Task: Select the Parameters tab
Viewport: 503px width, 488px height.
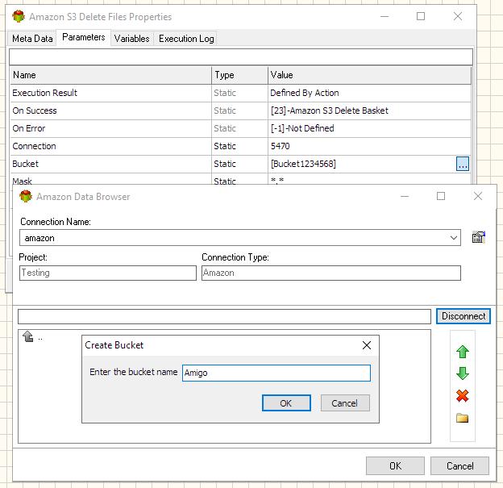Action: click(x=83, y=37)
